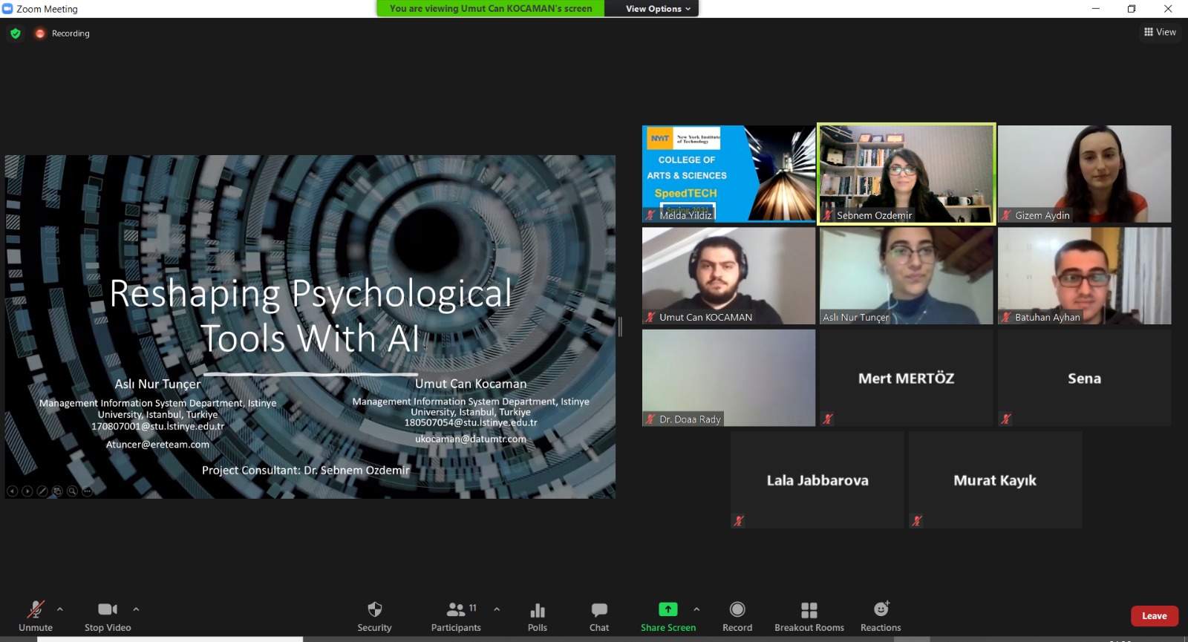1188x642 pixels.
Task: Click the green Share Screen icon
Action: point(668,609)
